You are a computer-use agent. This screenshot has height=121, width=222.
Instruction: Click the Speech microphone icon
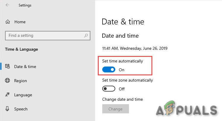[8, 109]
